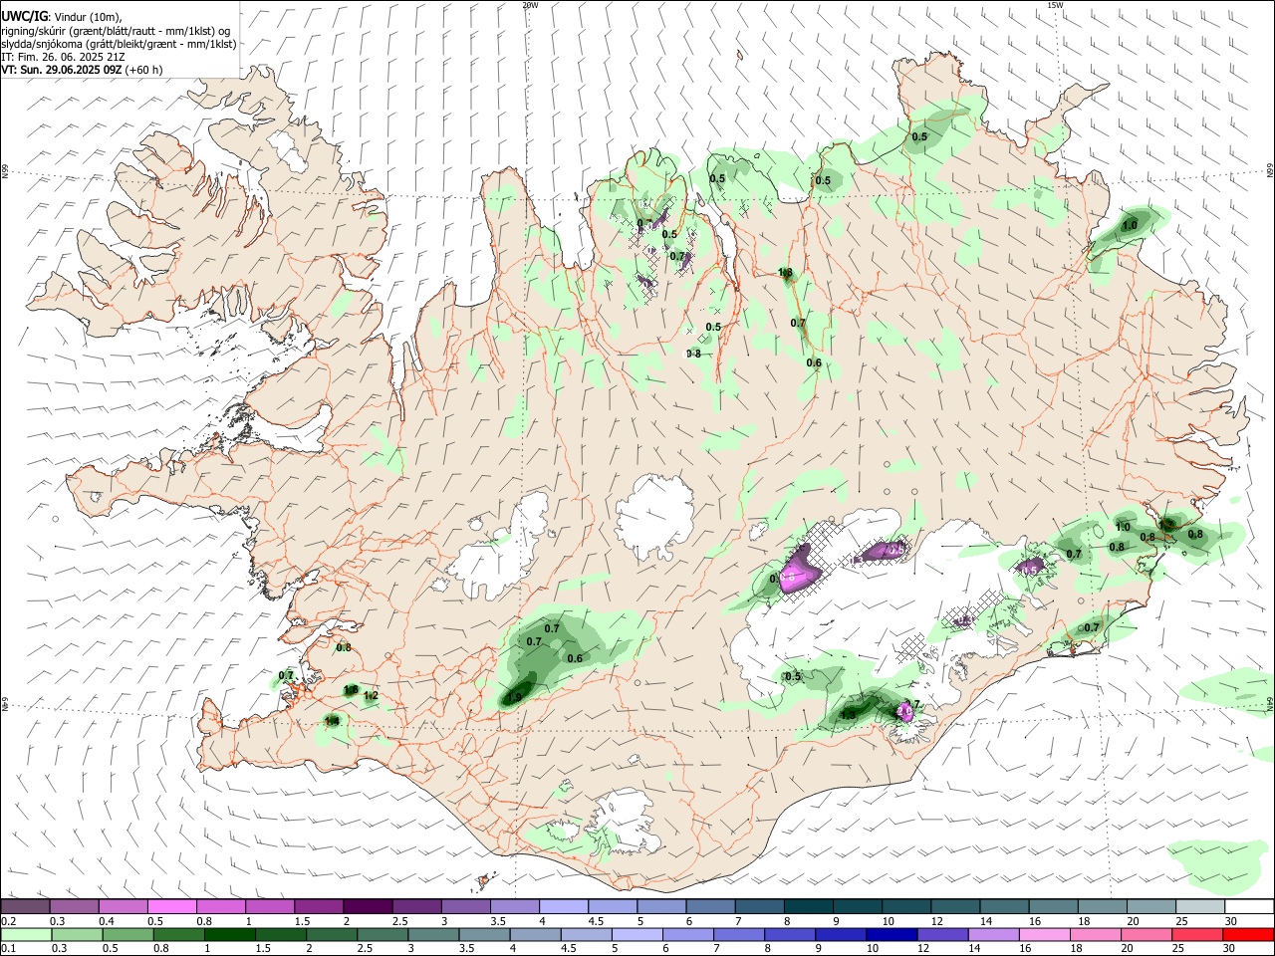Click the '1.9' precipitation value on map
This screenshot has width=1275, height=956.
click(x=514, y=699)
